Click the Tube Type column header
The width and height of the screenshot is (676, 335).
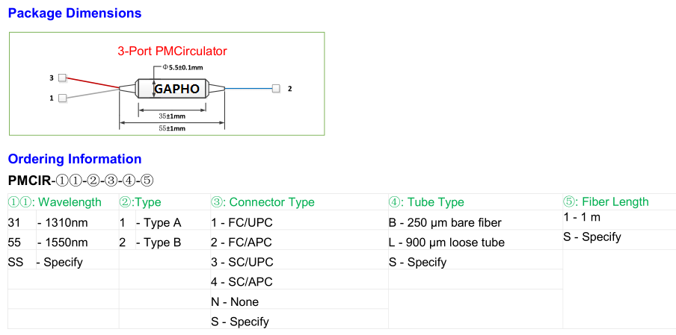[426, 202]
